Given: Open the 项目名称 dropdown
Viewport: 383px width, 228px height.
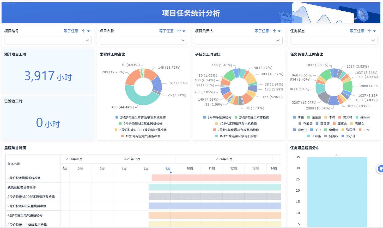Looking at the screenshot, I should tap(143, 40).
